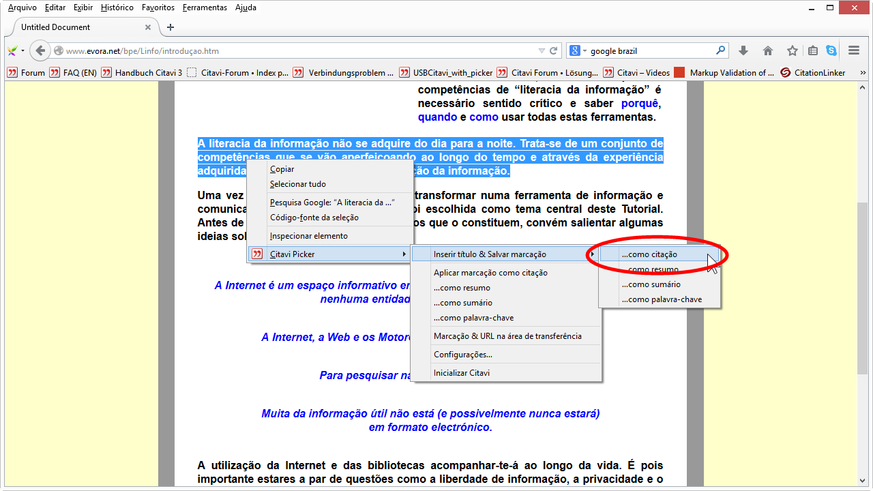
Task: Open Citavi Forum • Lösung bookmark
Action: point(548,72)
